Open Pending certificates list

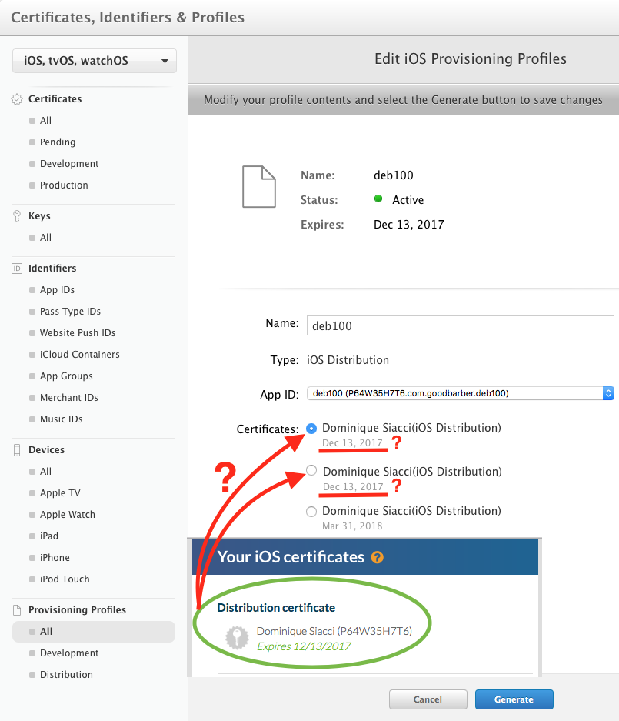(58, 142)
